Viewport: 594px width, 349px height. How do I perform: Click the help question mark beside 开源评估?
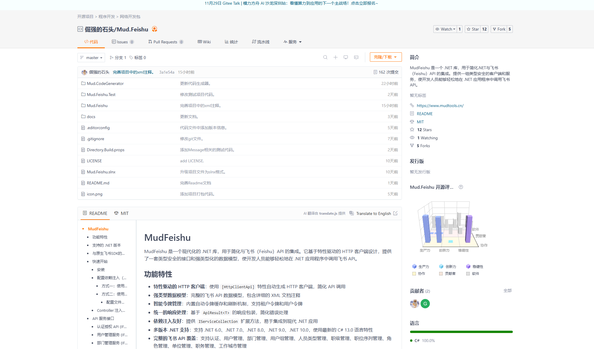point(461,187)
